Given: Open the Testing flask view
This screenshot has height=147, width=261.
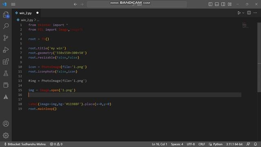Looking at the screenshot, I should [x=6, y=73].
